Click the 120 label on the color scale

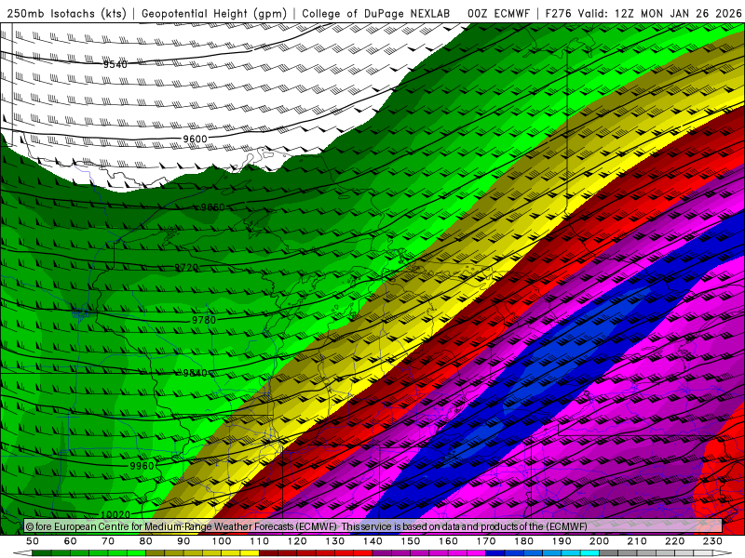(x=297, y=541)
